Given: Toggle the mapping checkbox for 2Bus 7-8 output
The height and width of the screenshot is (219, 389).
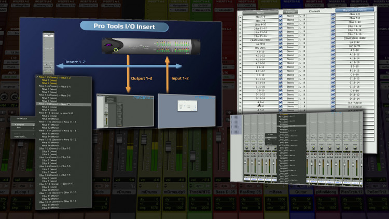Looking at the screenshot, I should pos(333,19).
